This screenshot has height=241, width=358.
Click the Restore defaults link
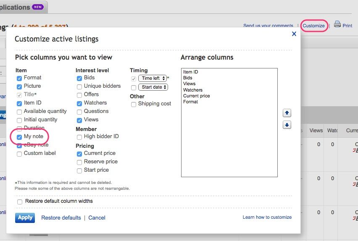pyautogui.click(x=61, y=217)
